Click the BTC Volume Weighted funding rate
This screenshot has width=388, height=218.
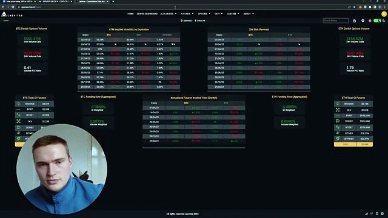(x=98, y=122)
